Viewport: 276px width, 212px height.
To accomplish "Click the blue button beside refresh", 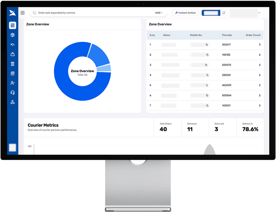I will (x=211, y=13).
